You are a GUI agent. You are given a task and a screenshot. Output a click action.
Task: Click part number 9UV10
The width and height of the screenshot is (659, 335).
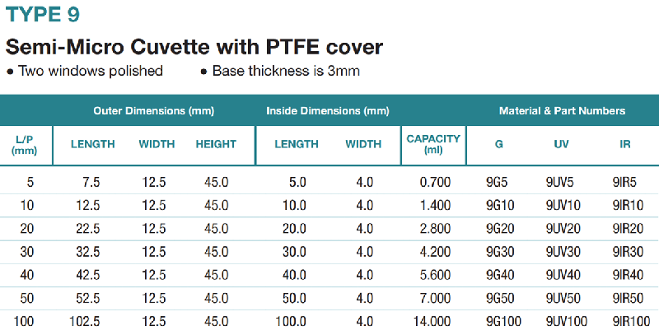click(563, 205)
